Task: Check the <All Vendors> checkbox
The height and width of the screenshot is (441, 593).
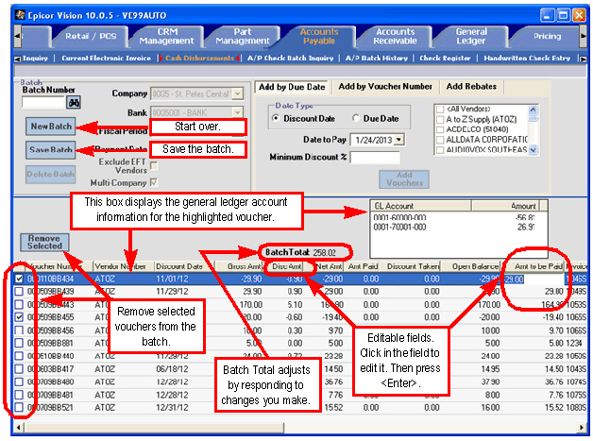Action: pyautogui.click(x=440, y=110)
